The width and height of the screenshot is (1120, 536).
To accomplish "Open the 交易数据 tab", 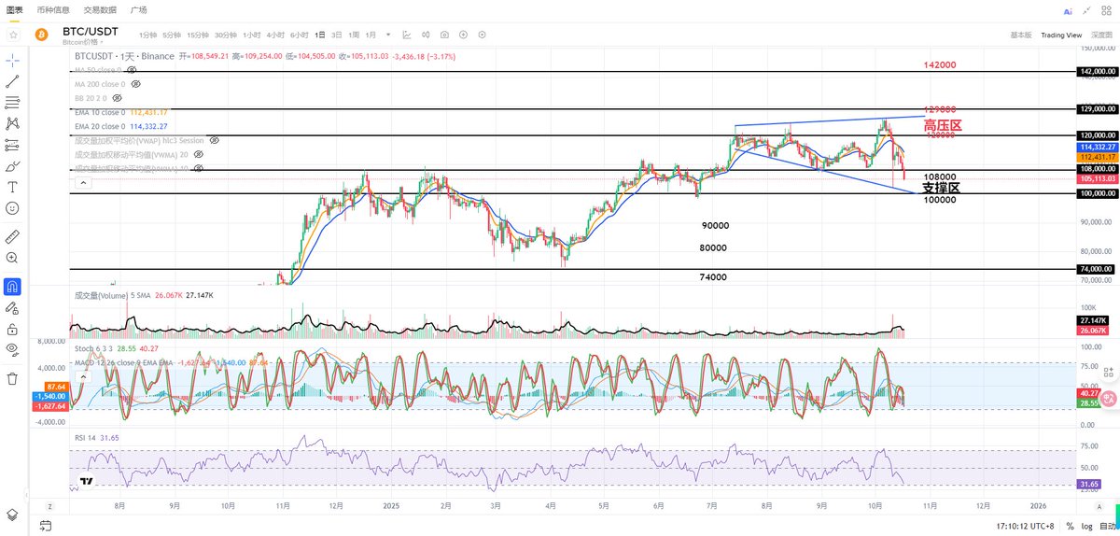I will (100, 10).
